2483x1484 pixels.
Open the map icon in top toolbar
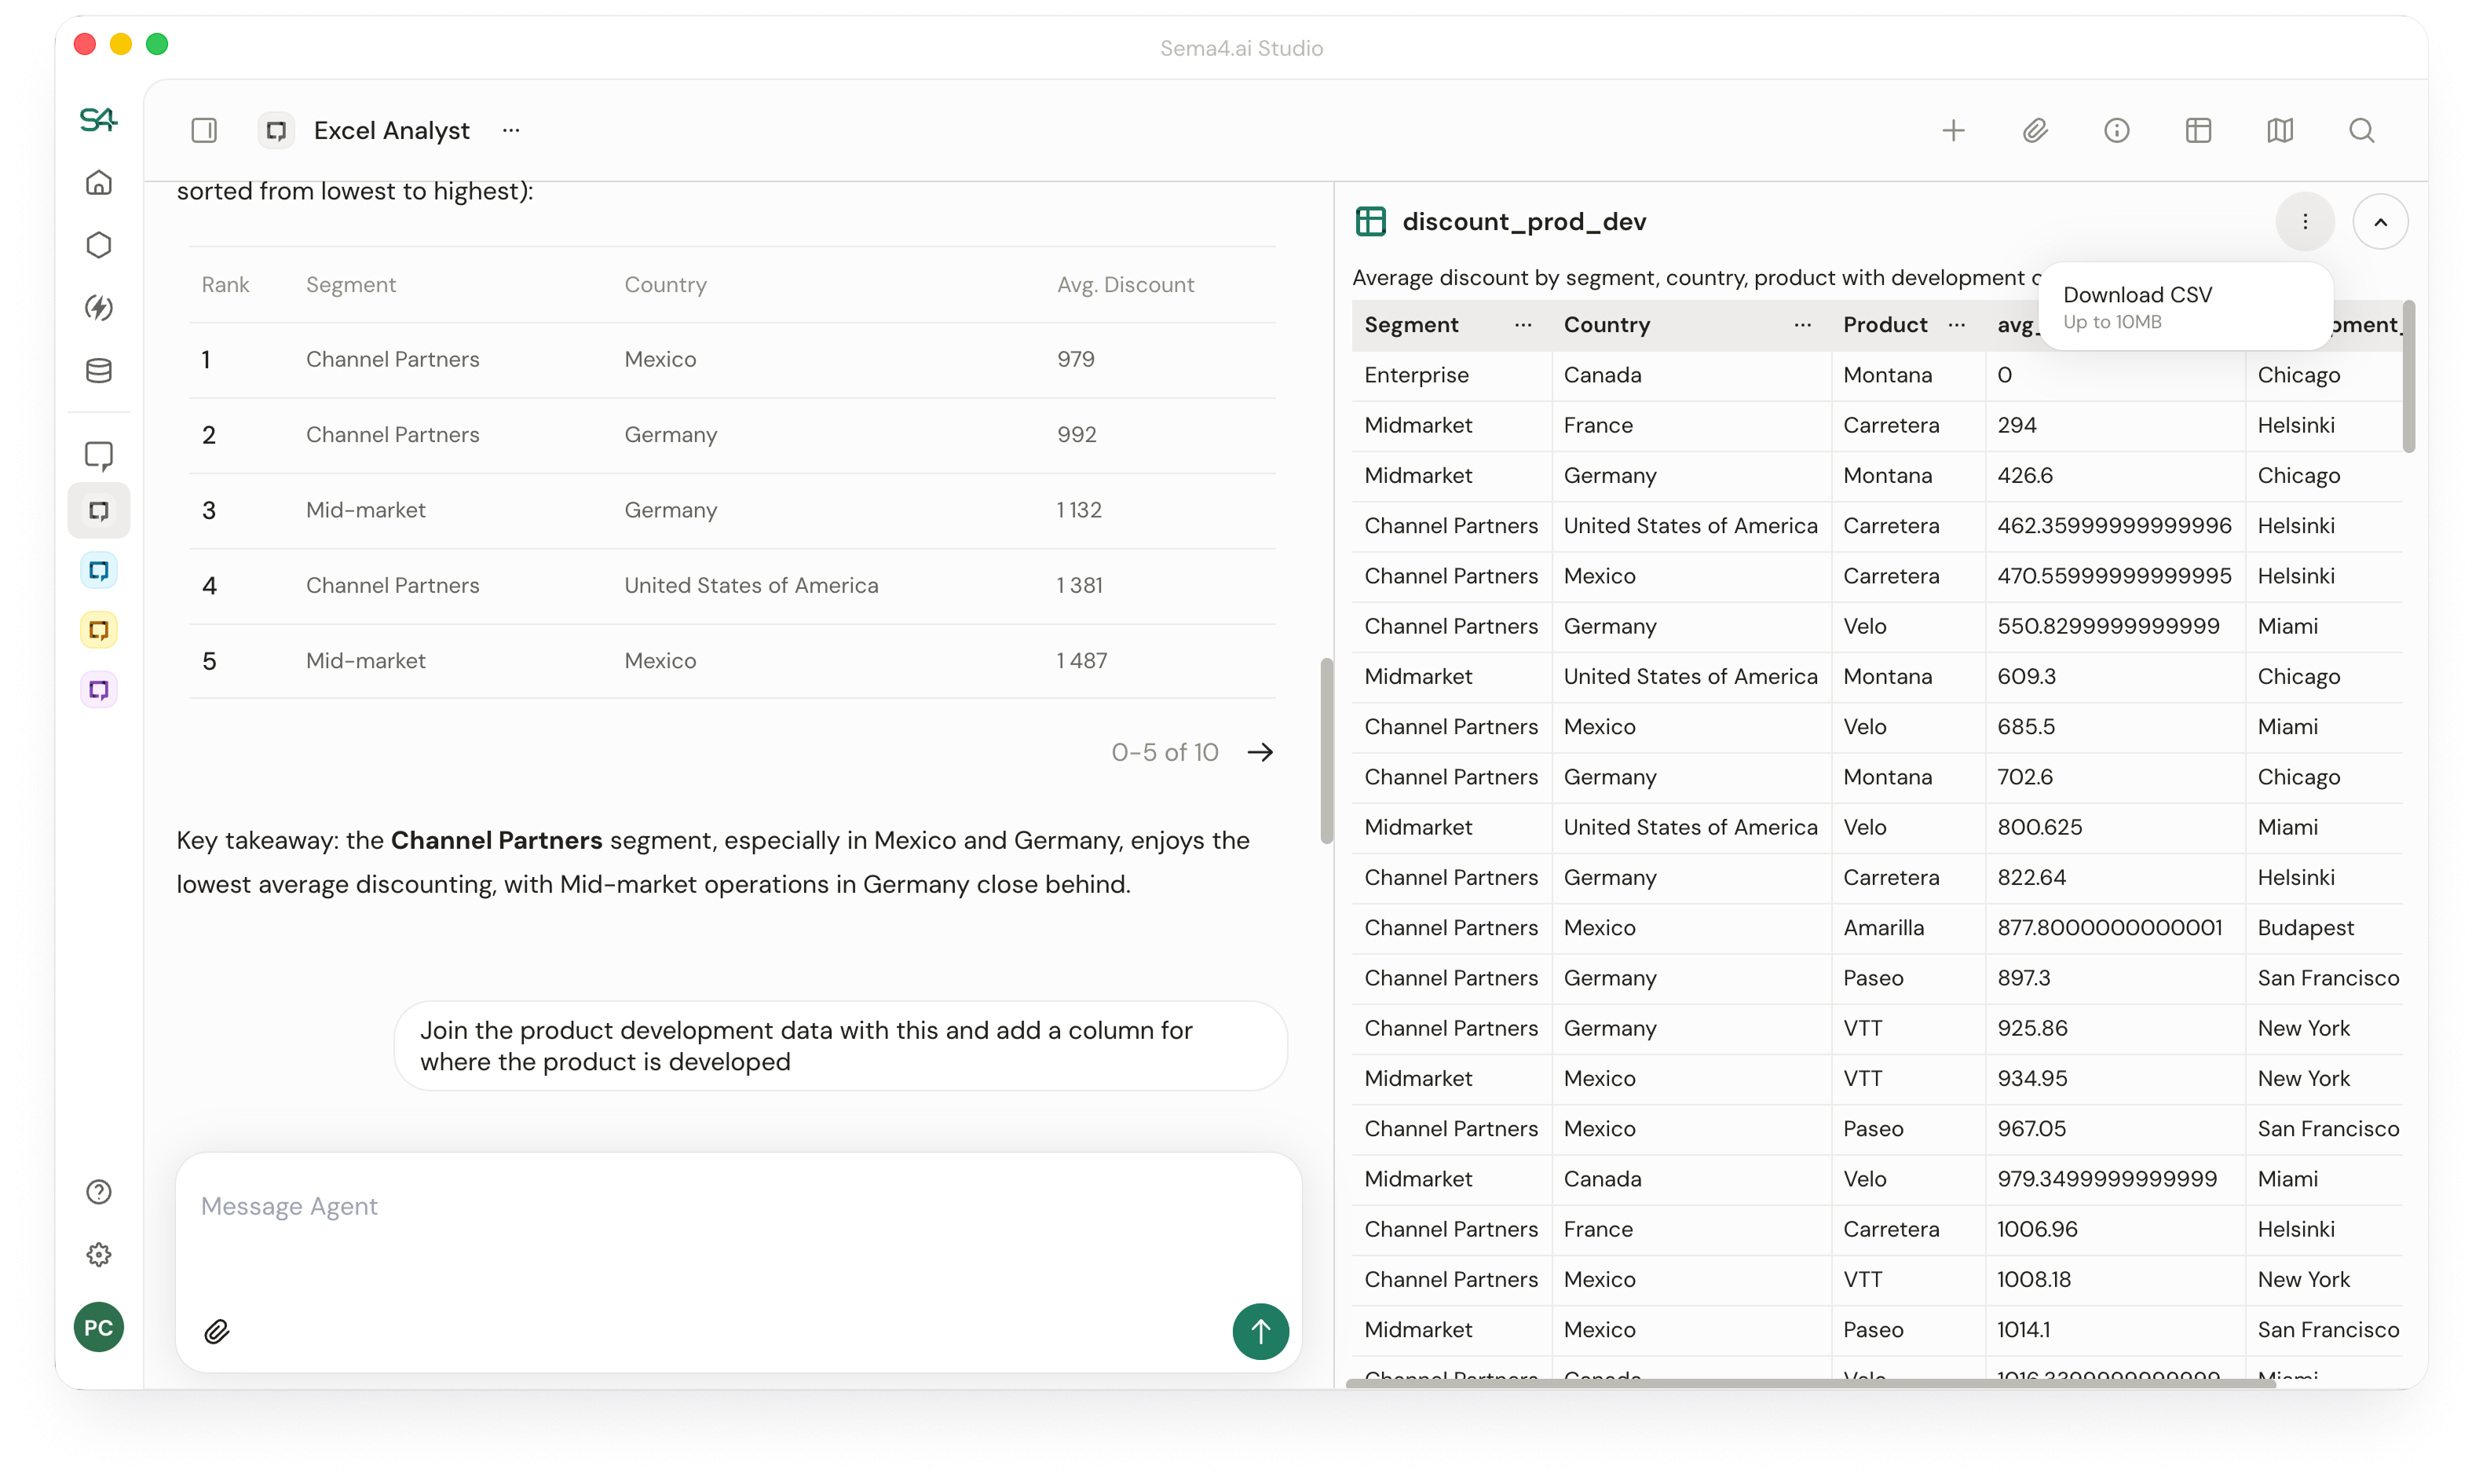pyautogui.click(x=2280, y=131)
